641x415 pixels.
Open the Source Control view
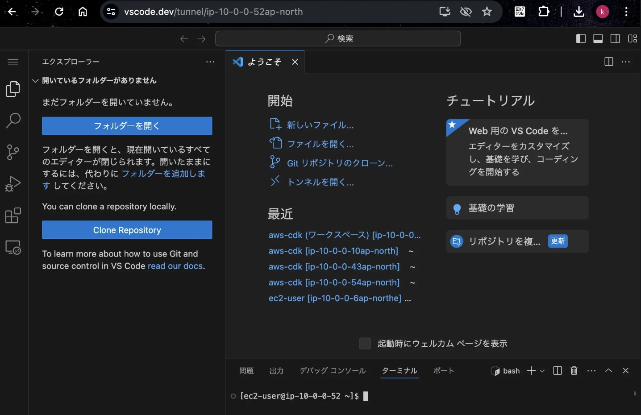pyautogui.click(x=13, y=152)
